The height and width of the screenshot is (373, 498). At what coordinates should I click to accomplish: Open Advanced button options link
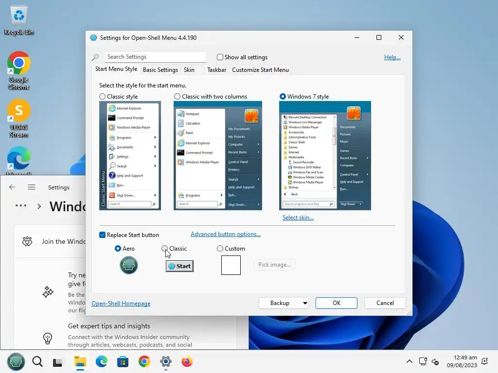coord(226,234)
